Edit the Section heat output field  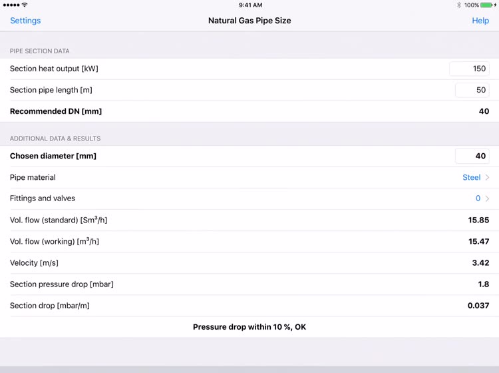(469, 69)
